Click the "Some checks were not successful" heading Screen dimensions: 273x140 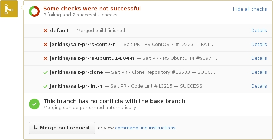click(92, 9)
